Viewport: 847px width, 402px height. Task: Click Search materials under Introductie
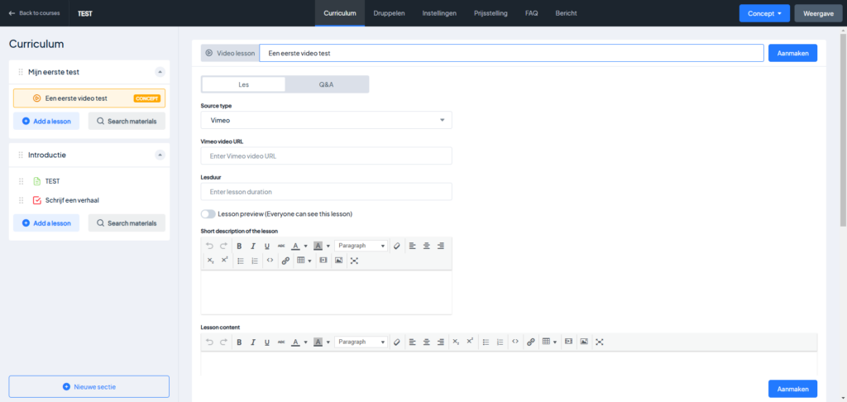[127, 223]
